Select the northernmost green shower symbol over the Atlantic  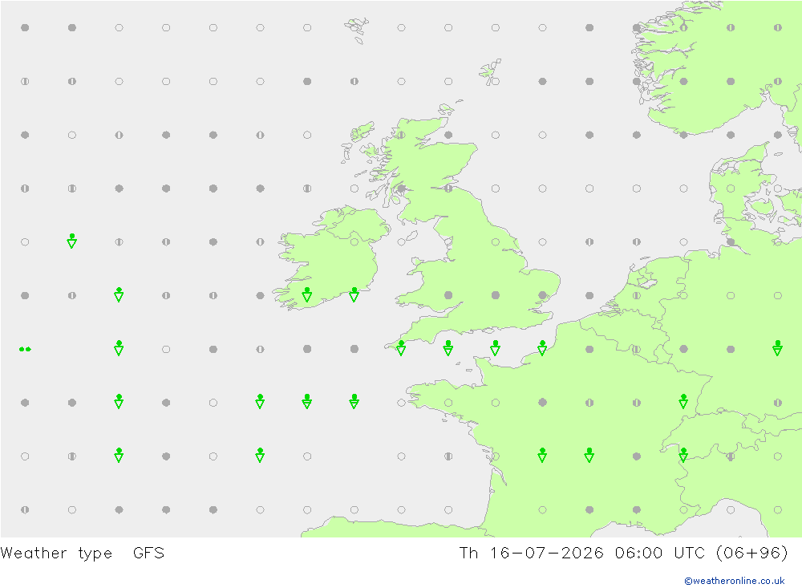coord(72,241)
